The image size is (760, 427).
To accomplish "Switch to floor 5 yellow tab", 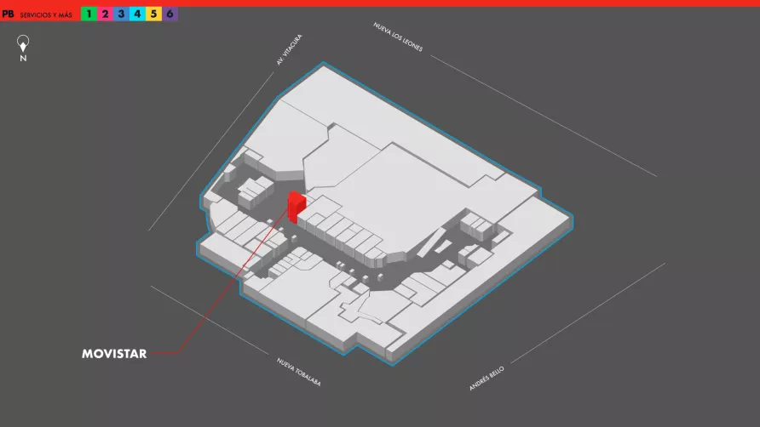I will point(153,14).
